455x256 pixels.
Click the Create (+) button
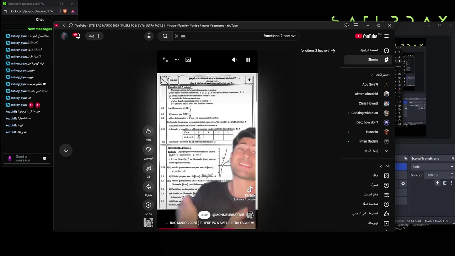[x=94, y=36]
